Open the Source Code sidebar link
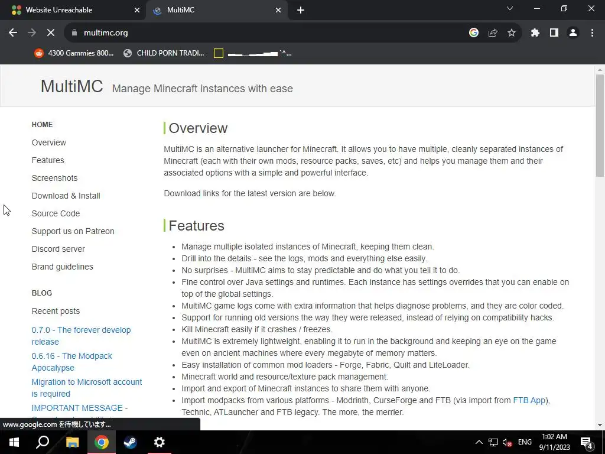The width and height of the screenshot is (605, 454). tap(56, 213)
